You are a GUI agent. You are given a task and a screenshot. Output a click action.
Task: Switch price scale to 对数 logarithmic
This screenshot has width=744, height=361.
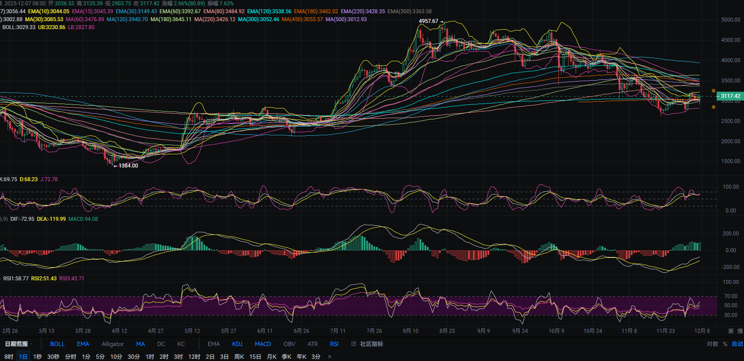(712, 344)
